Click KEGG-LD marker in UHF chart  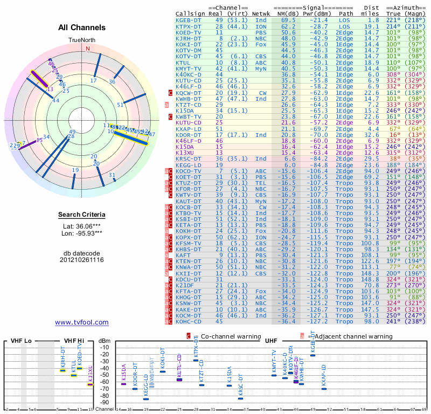click(146, 399)
